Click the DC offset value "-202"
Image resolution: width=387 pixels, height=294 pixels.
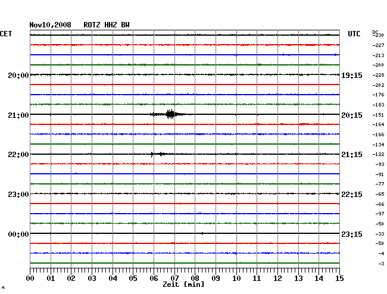[378, 85]
